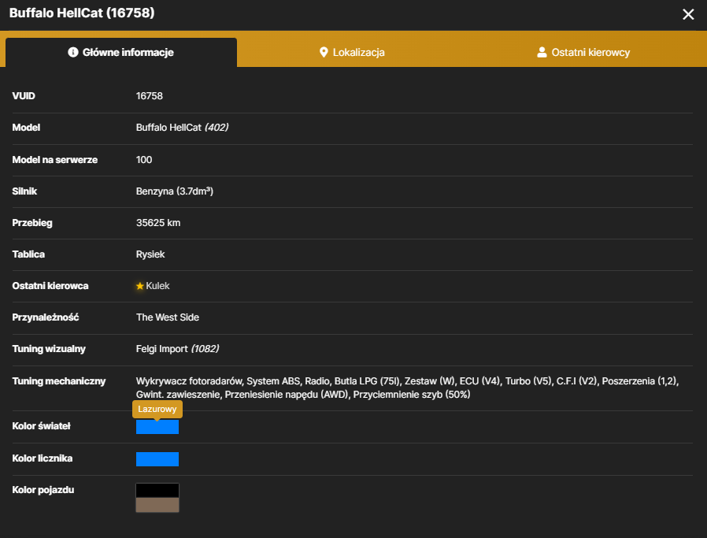
Task: Click the Model value Buffalo HellCat (402)
Action: coord(182,128)
